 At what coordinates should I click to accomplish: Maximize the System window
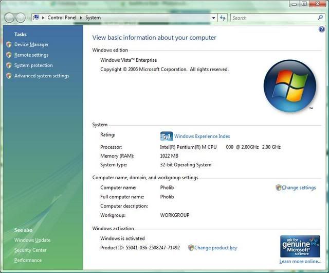point(304,4)
